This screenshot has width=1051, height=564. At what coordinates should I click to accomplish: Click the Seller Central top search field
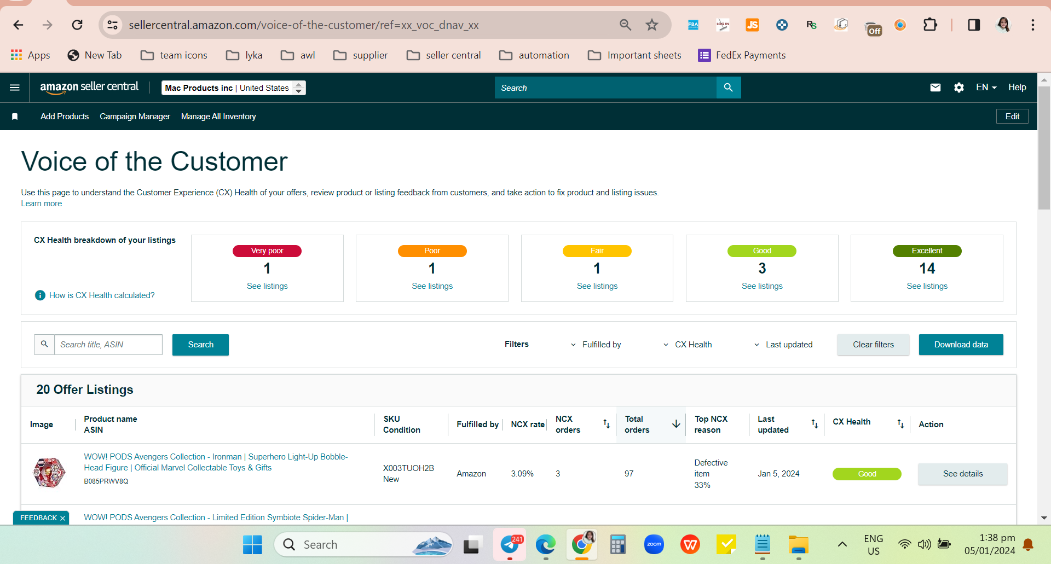pos(605,88)
